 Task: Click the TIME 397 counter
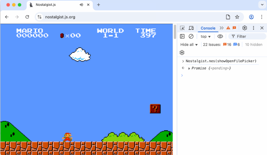click(x=146, y=33)
